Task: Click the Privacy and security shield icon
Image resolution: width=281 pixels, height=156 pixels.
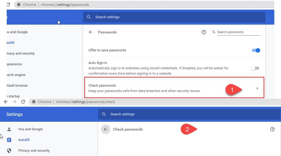Action: [9, 150]
